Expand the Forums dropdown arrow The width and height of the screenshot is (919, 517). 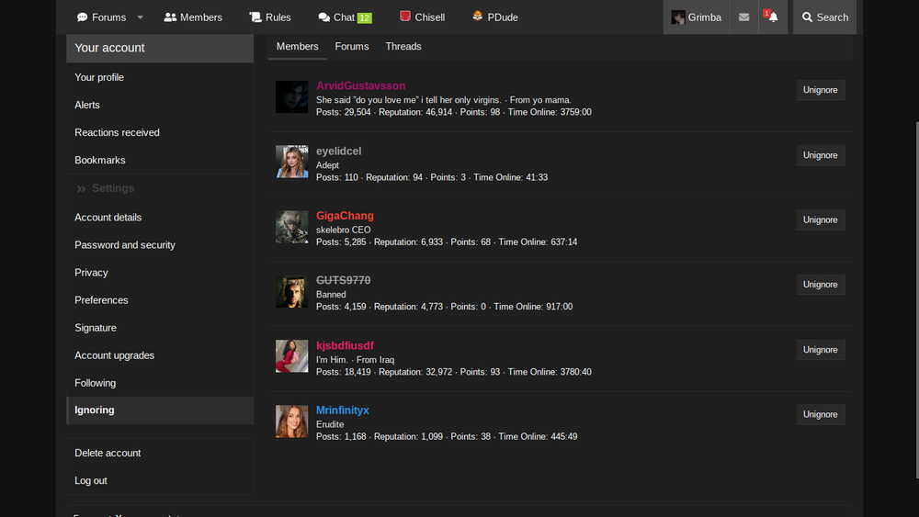(x=140, y=17)
